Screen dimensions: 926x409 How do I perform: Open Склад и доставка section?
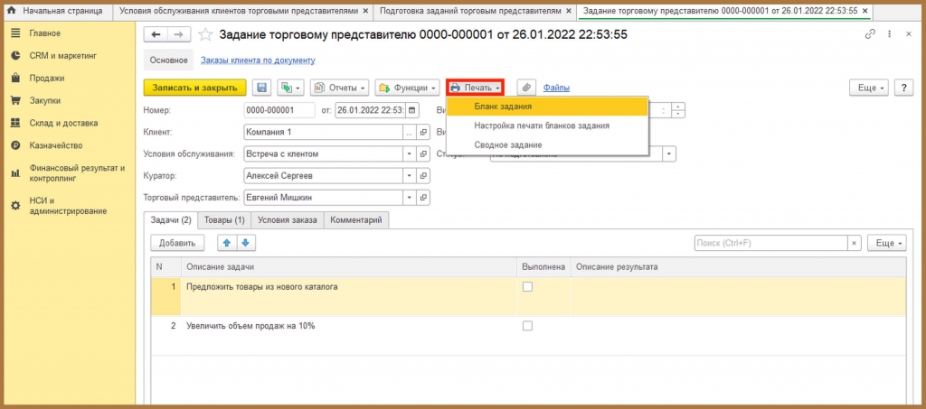pos(64,123)
